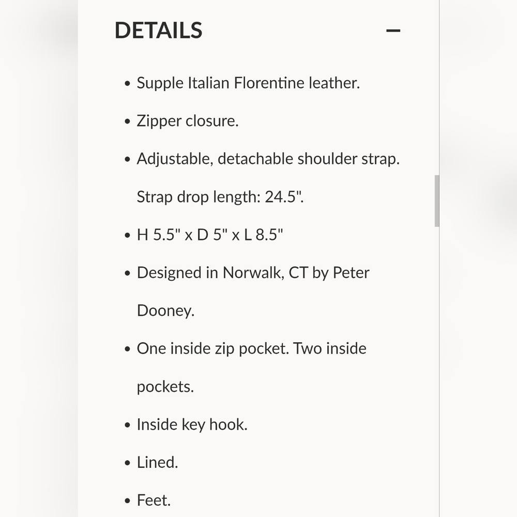Click the bullet dot before Zipper closure
The height and width of the screenshot is (517, 517).
click(128, 121)
